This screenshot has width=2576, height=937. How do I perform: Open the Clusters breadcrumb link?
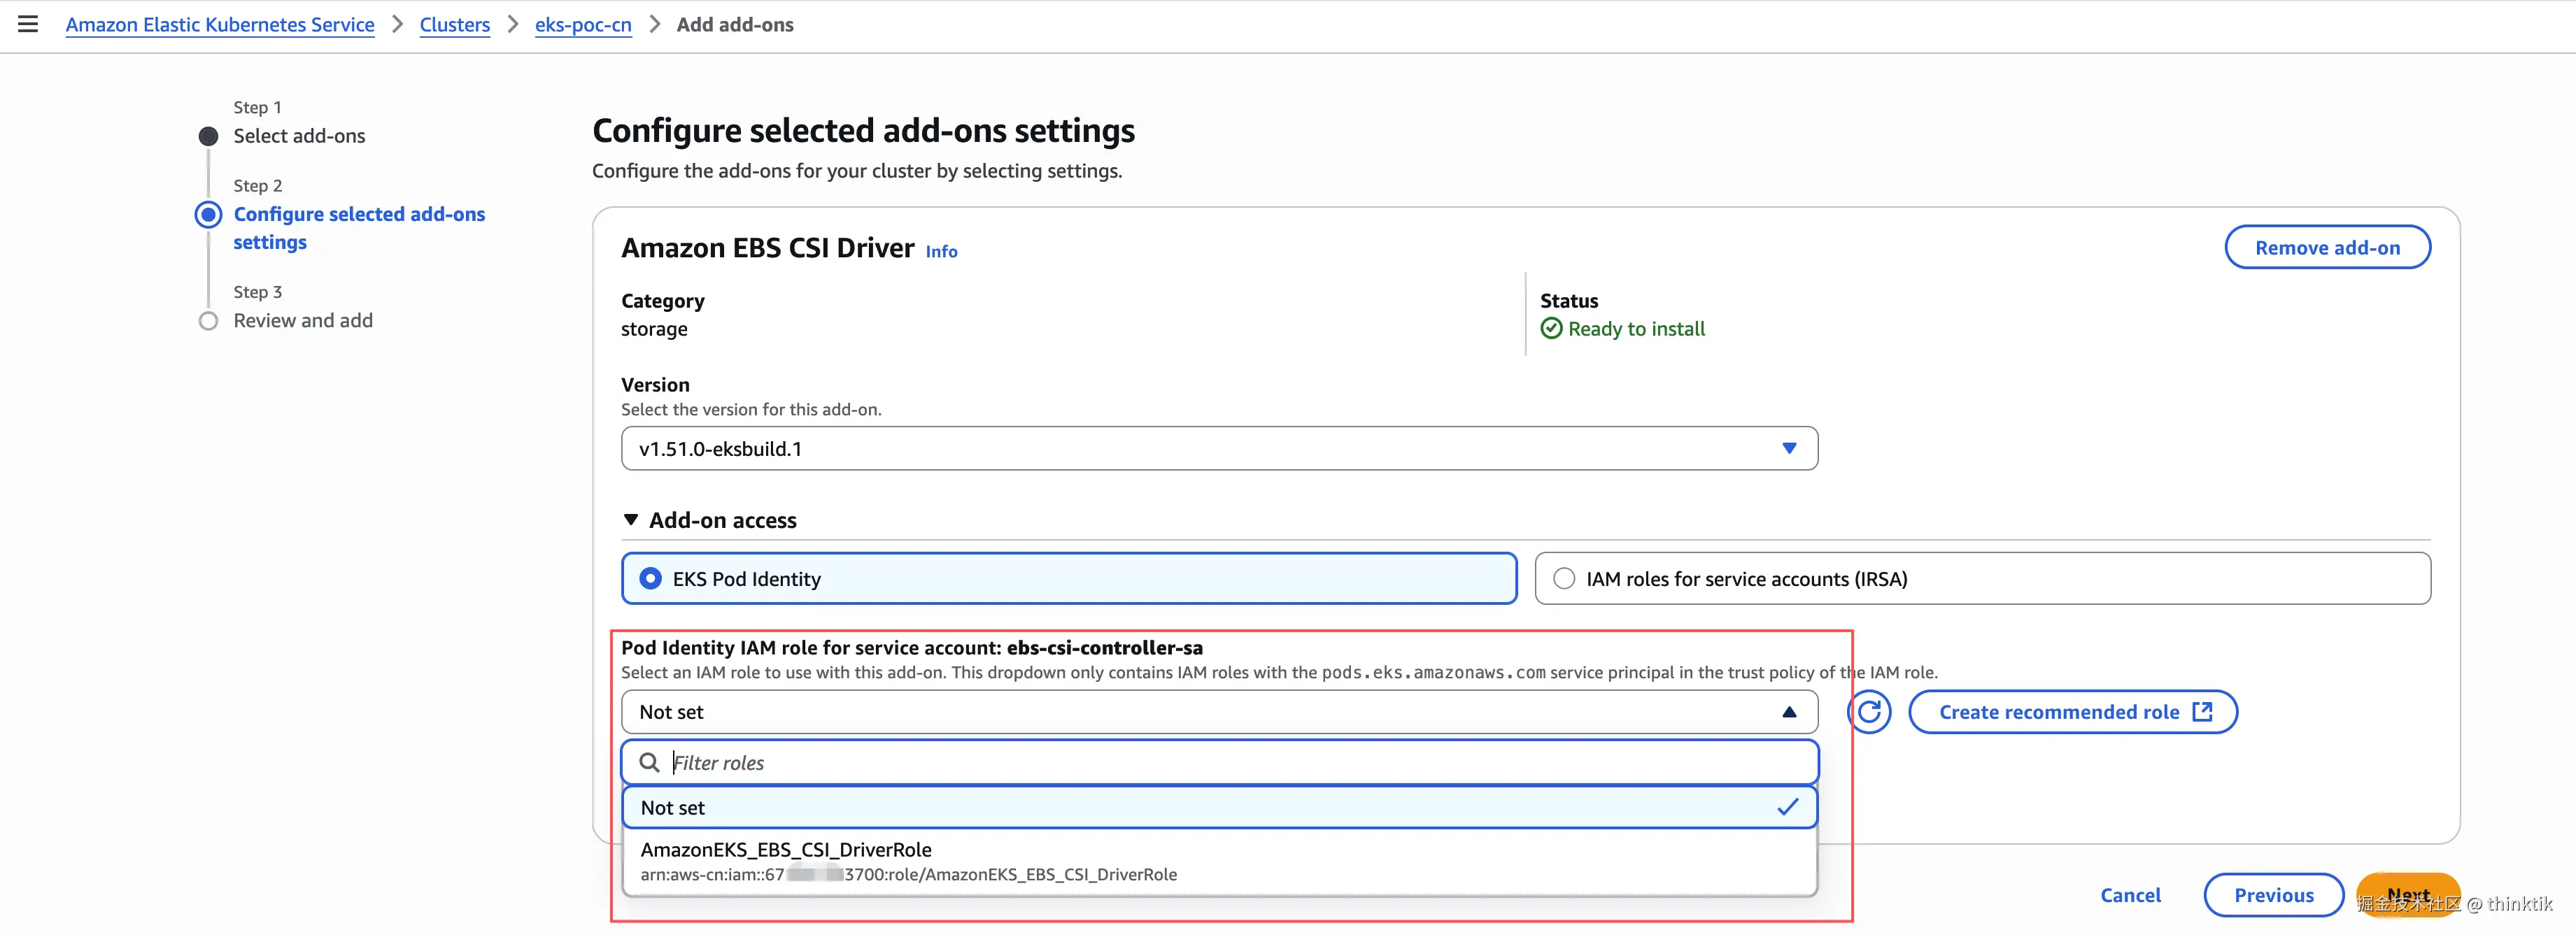tap(455, 25)
